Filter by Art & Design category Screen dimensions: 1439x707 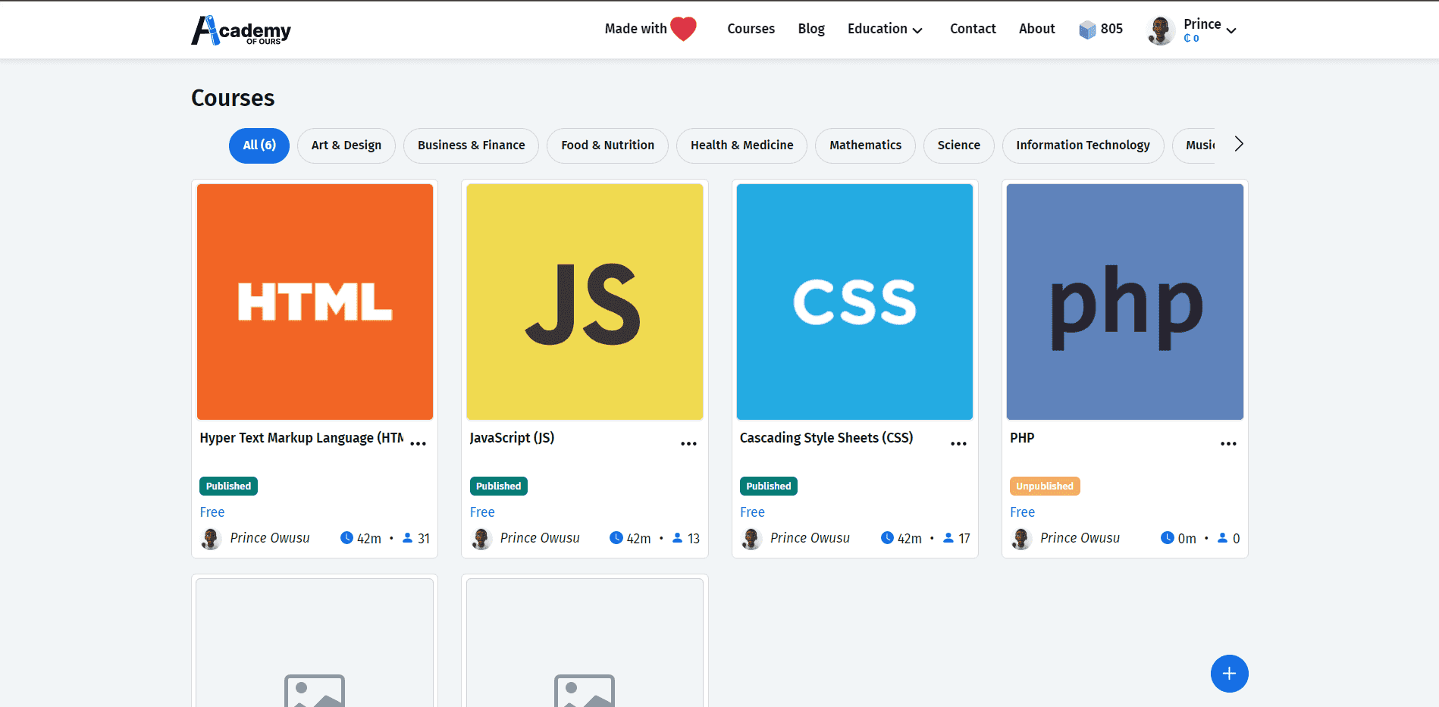[346, 145]
